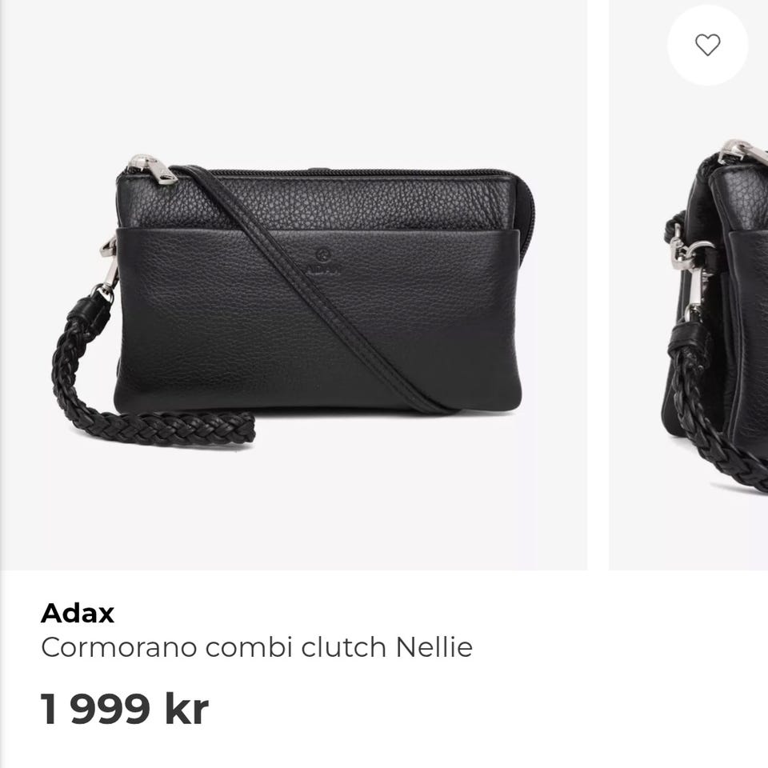Select the 1 999 kr price

125,709
